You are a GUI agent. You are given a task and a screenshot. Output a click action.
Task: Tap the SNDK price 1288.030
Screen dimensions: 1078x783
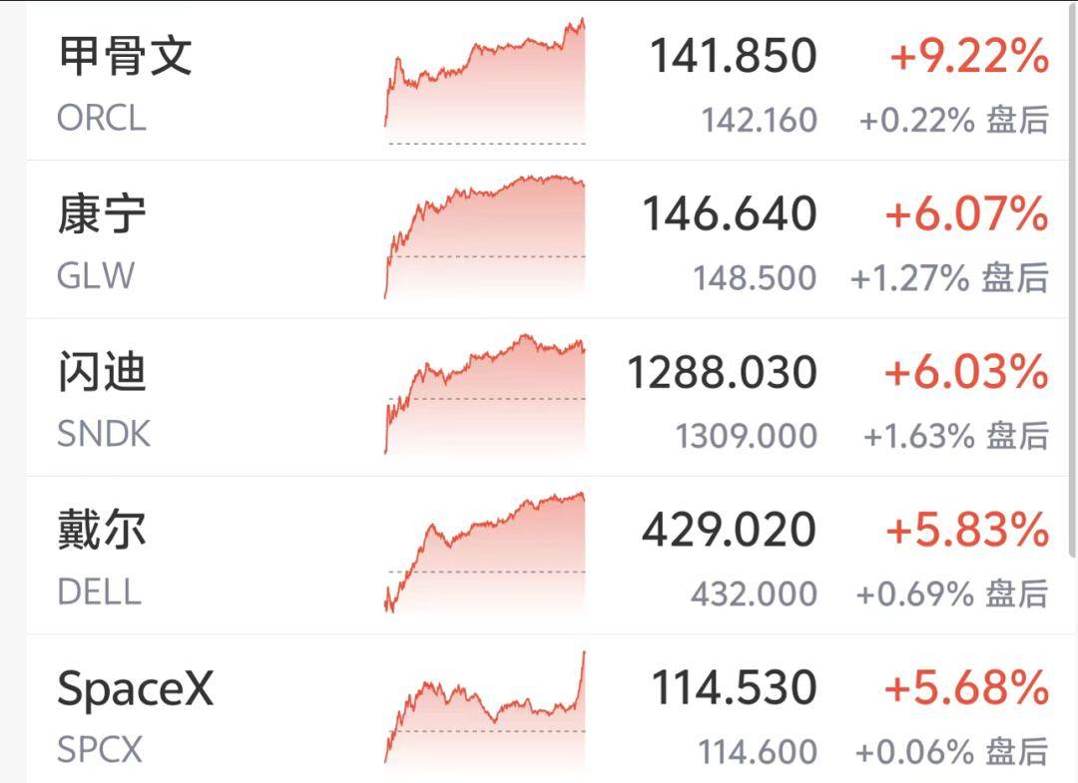[x=722, y=372]
